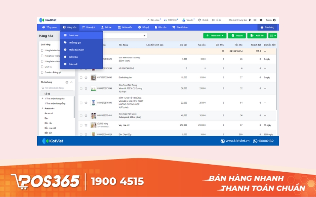Star the Bánh bông lan product

[86, 78]
